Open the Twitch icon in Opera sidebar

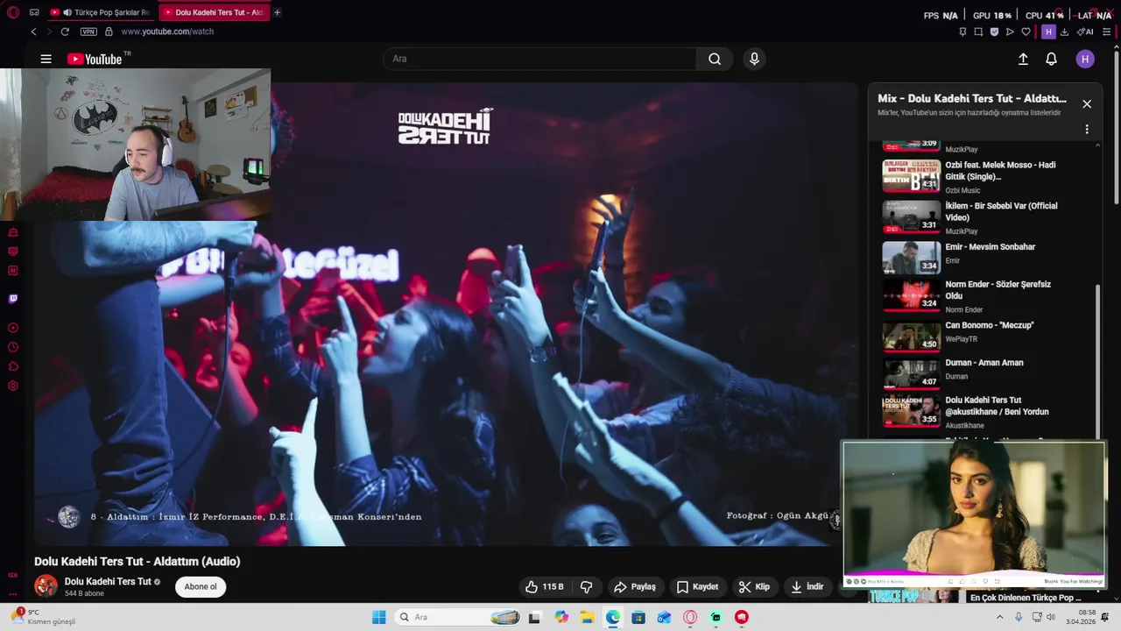[x=12, y=299]
